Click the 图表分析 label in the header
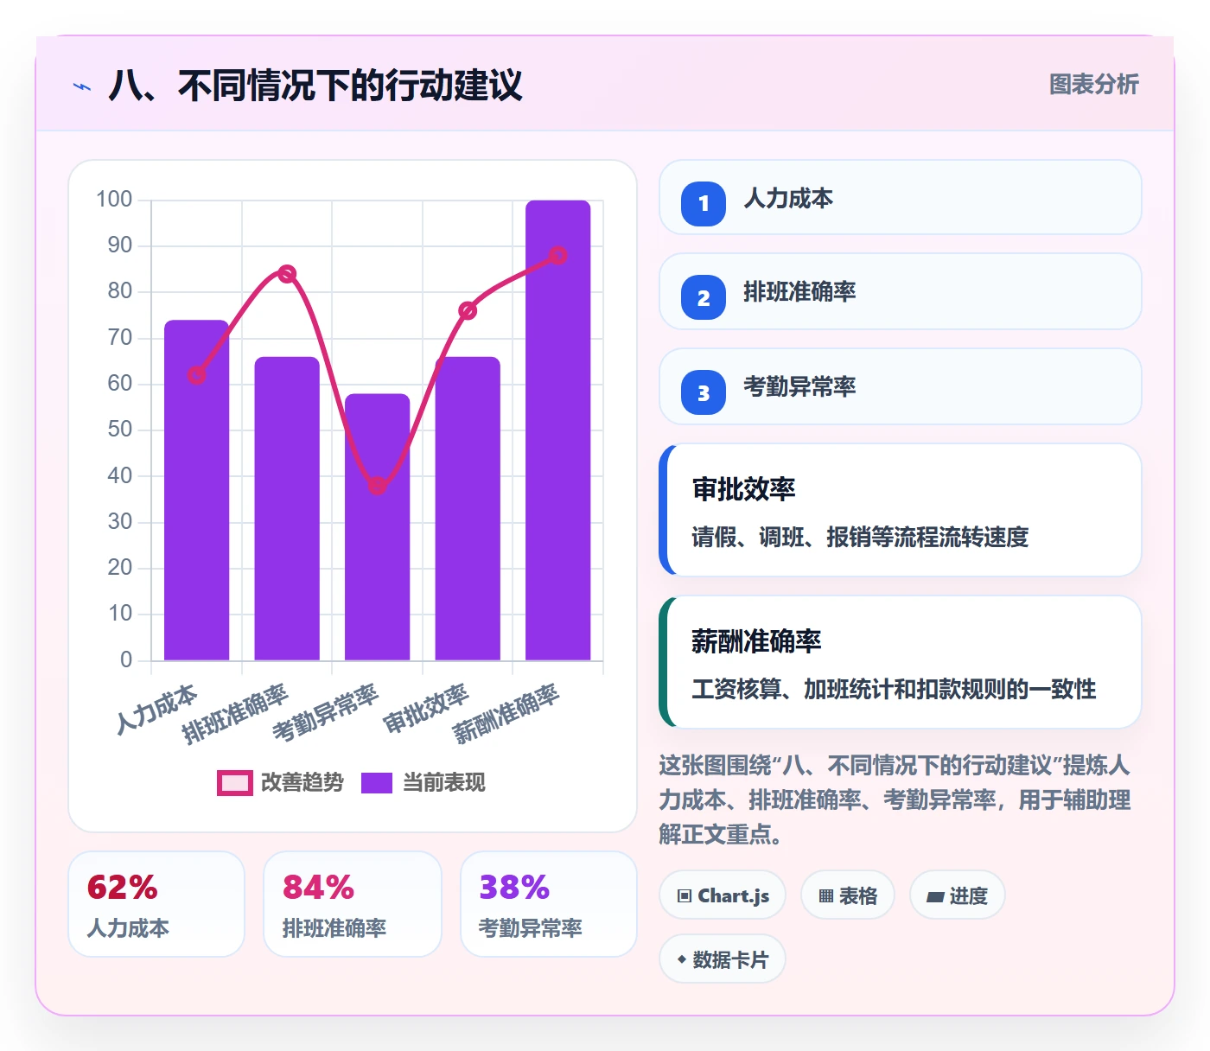The width and height of the screenshot is (1210, 1051). pyautogui.click(x=1093, y=85)
